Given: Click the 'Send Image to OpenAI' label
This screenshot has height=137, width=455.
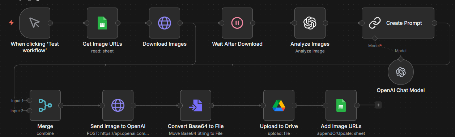Looking at the screenshot, I should (118, 126).
